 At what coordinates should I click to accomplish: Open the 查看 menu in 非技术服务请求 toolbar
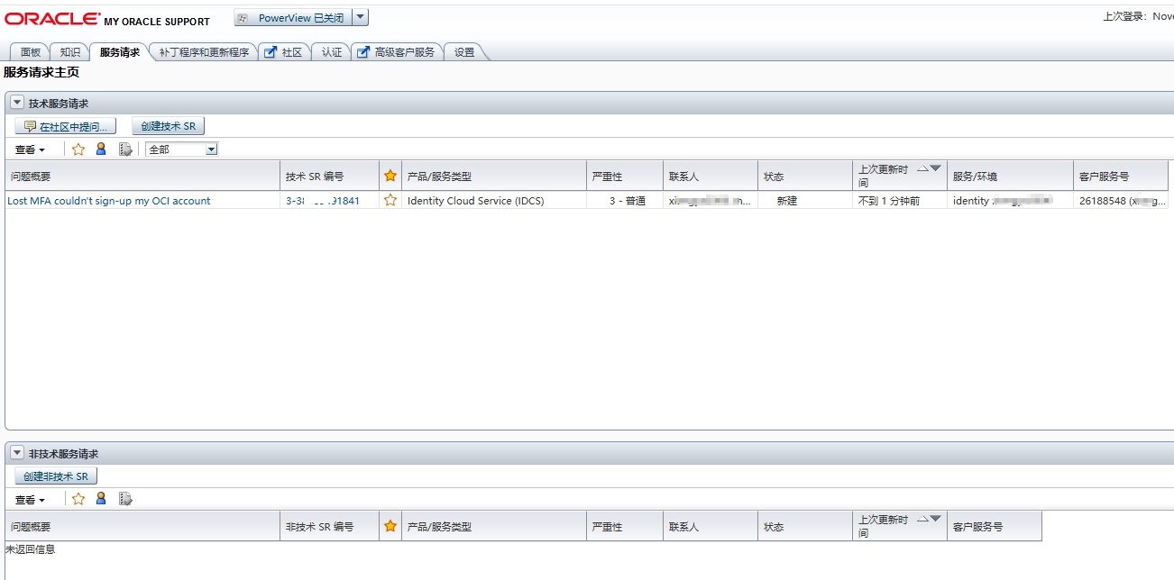[x=30, y=499]
